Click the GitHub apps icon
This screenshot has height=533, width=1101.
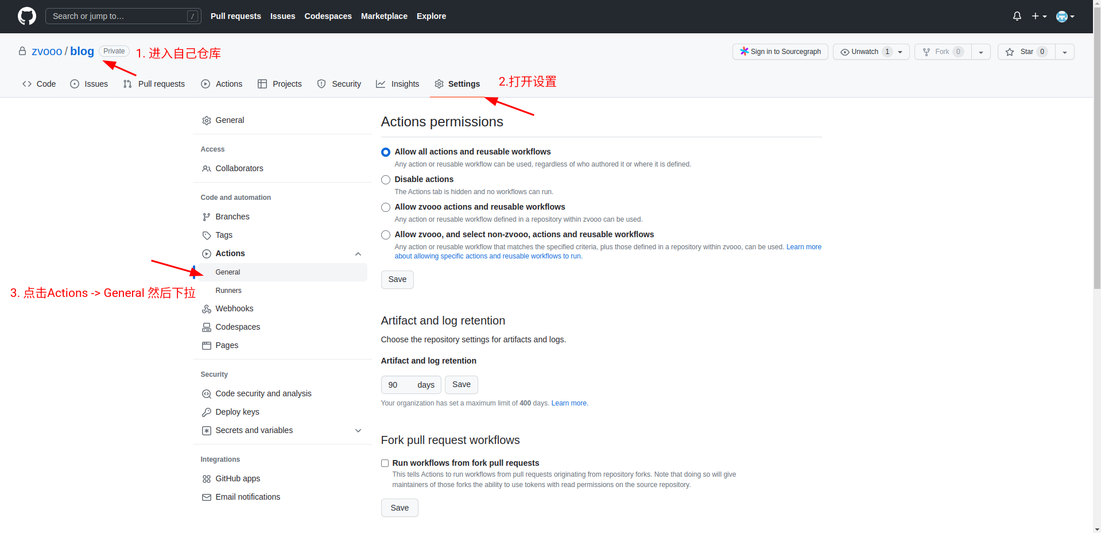[207, 479]
